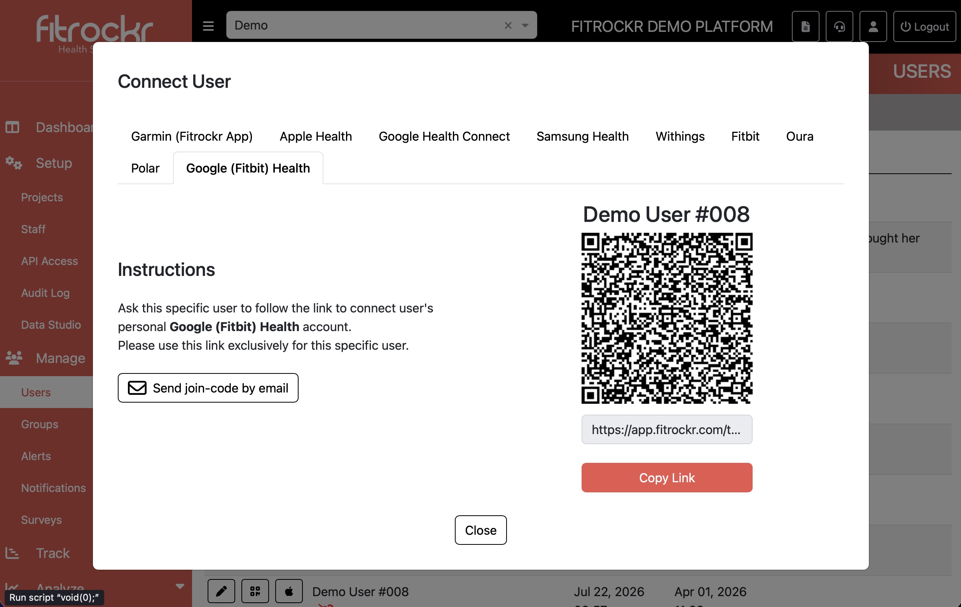Clear the Demo project selection
Viewport: 961px width, 607px height.
[x=508, y=25]
